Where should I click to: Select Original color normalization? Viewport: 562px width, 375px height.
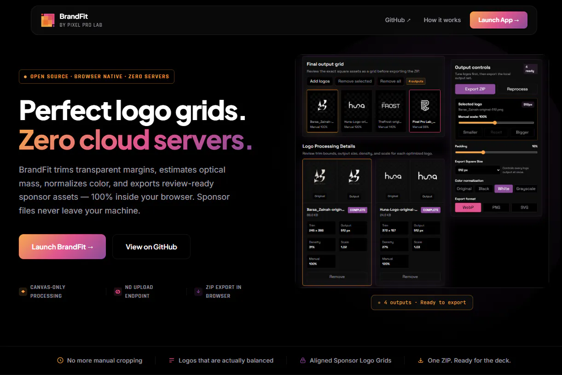[464, 189]
